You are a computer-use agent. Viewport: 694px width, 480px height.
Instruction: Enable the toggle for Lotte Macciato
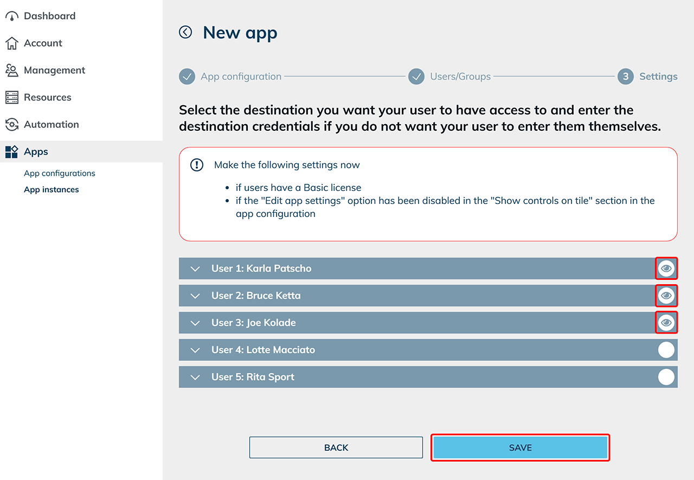(666, 350)
